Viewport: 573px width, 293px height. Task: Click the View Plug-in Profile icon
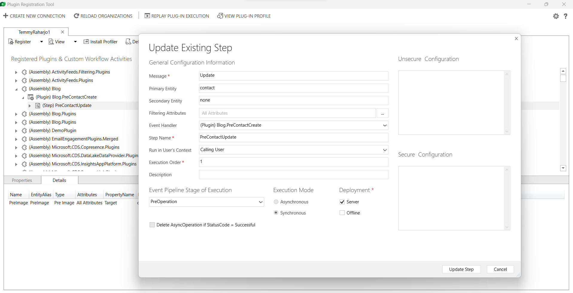[x=220, y=16]
